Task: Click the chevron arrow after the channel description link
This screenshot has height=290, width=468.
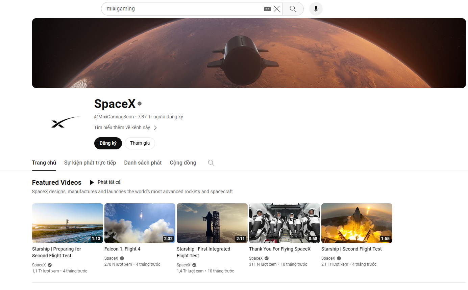Action: (x=155, y=127)
